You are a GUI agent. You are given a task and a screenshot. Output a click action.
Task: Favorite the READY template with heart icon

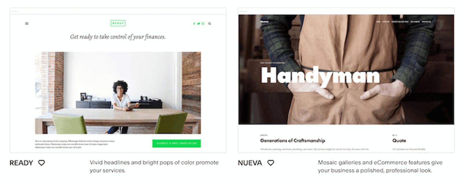coord(41,163)
